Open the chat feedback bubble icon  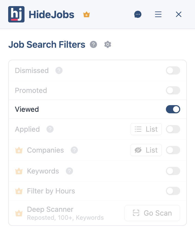pos(138,14)
